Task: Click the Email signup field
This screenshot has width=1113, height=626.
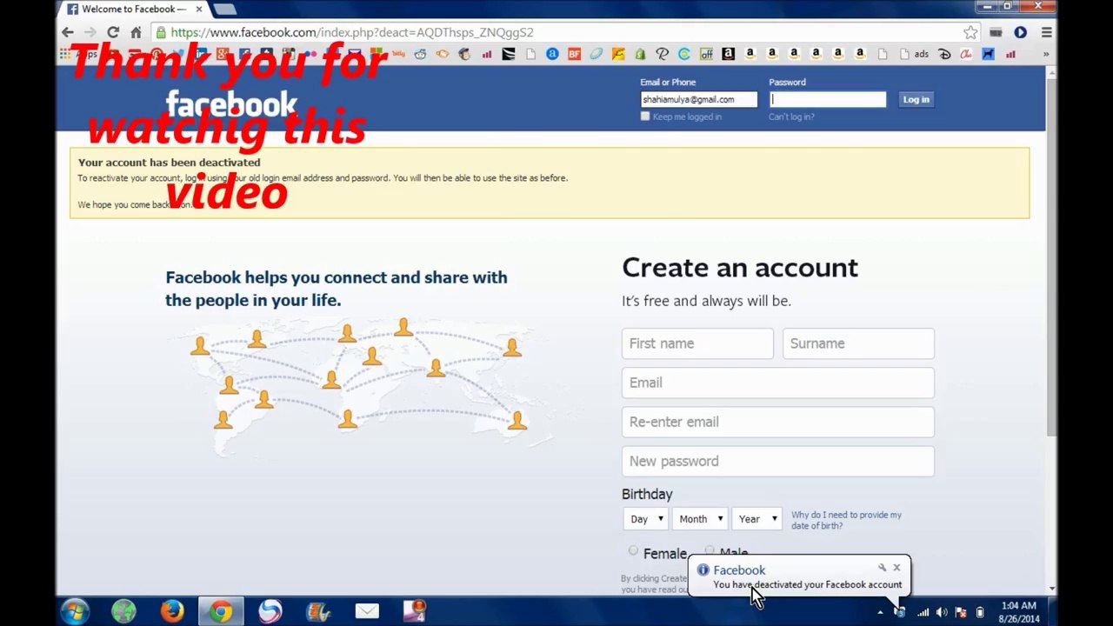Action: tap(778, 383)
